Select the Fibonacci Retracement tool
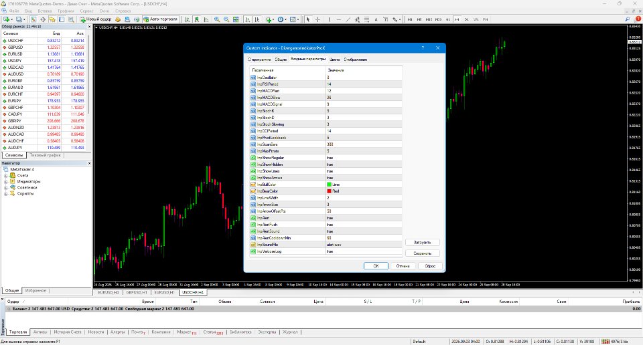Image resolution: width=643 pixels, height=345 pixels. (x=366, y=19)
